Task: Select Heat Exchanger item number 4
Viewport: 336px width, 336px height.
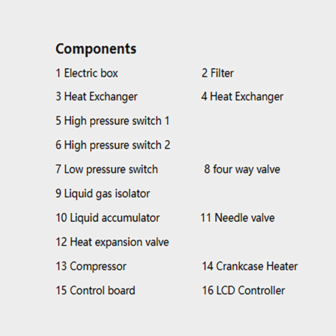Action: coord(242,97)
